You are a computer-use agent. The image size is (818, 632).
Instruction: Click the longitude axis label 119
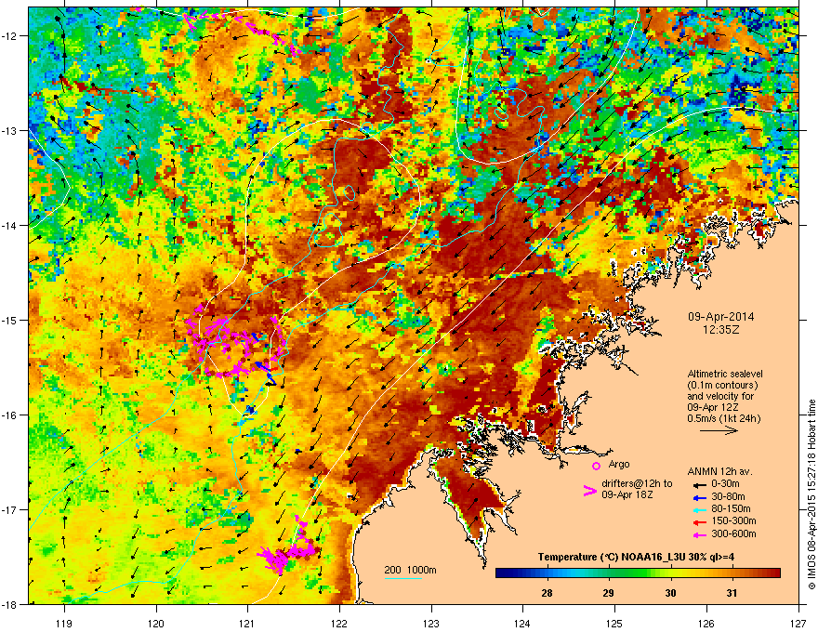tap(64, 623)
